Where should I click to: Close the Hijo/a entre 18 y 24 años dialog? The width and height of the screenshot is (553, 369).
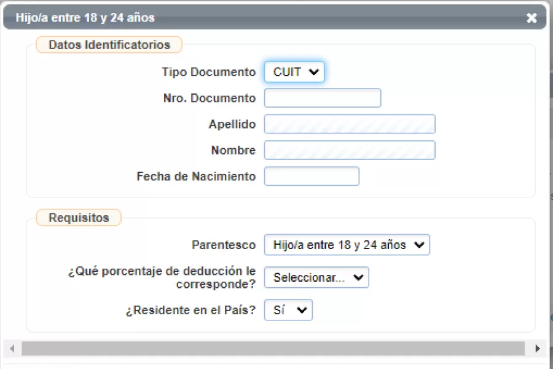(x=531, y=18)
